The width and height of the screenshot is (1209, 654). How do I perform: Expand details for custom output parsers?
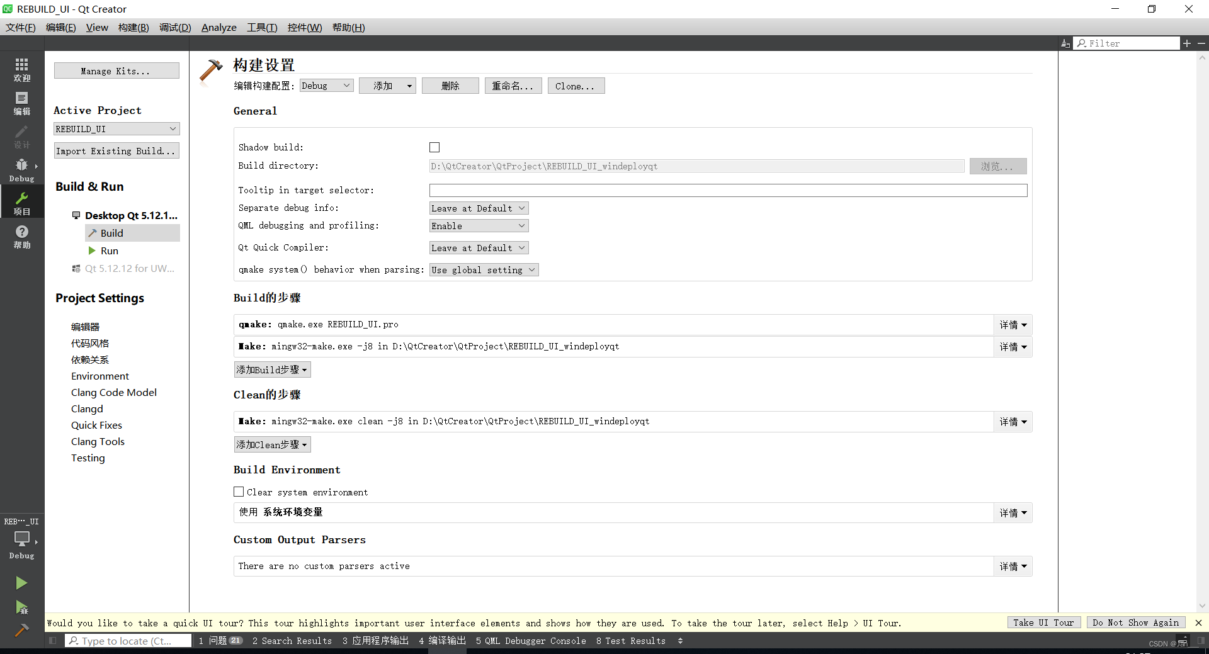pyautogui.click(x=1013, y=567)
